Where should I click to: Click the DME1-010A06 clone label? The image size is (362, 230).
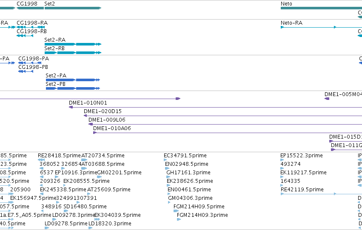click(x=112, y=128)
